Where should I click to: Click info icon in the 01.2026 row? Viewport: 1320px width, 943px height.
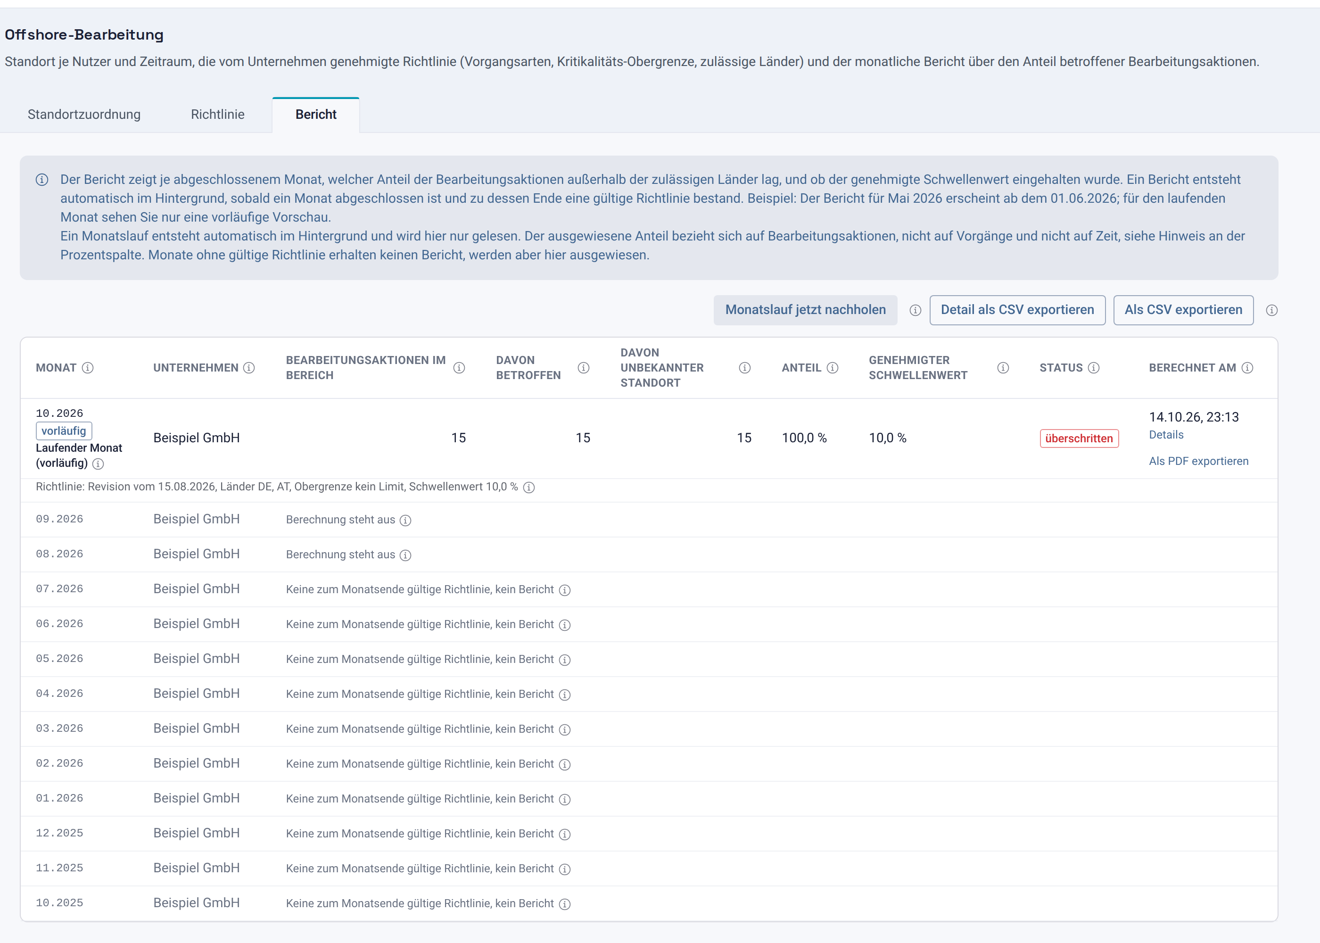(x=565, y=799)
